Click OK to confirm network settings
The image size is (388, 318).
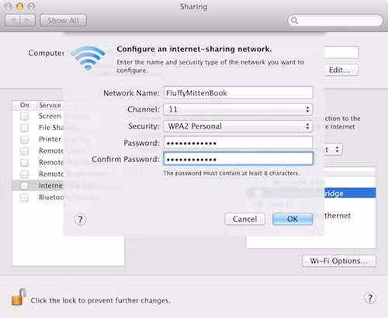click(293, 219)
